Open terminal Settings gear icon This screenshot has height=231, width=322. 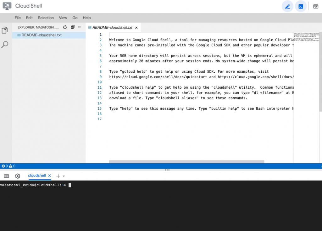point(18,176)
